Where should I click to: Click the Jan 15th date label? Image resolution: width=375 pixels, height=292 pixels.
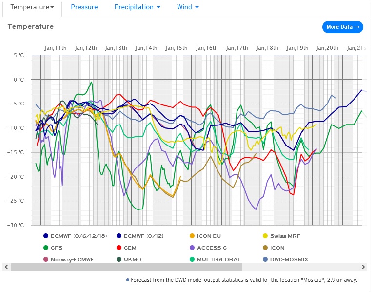point(176,48)
